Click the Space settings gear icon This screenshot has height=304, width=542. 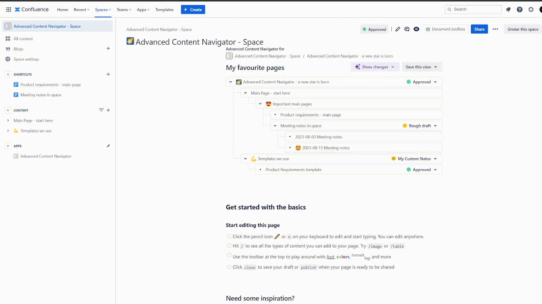[8, 59]
